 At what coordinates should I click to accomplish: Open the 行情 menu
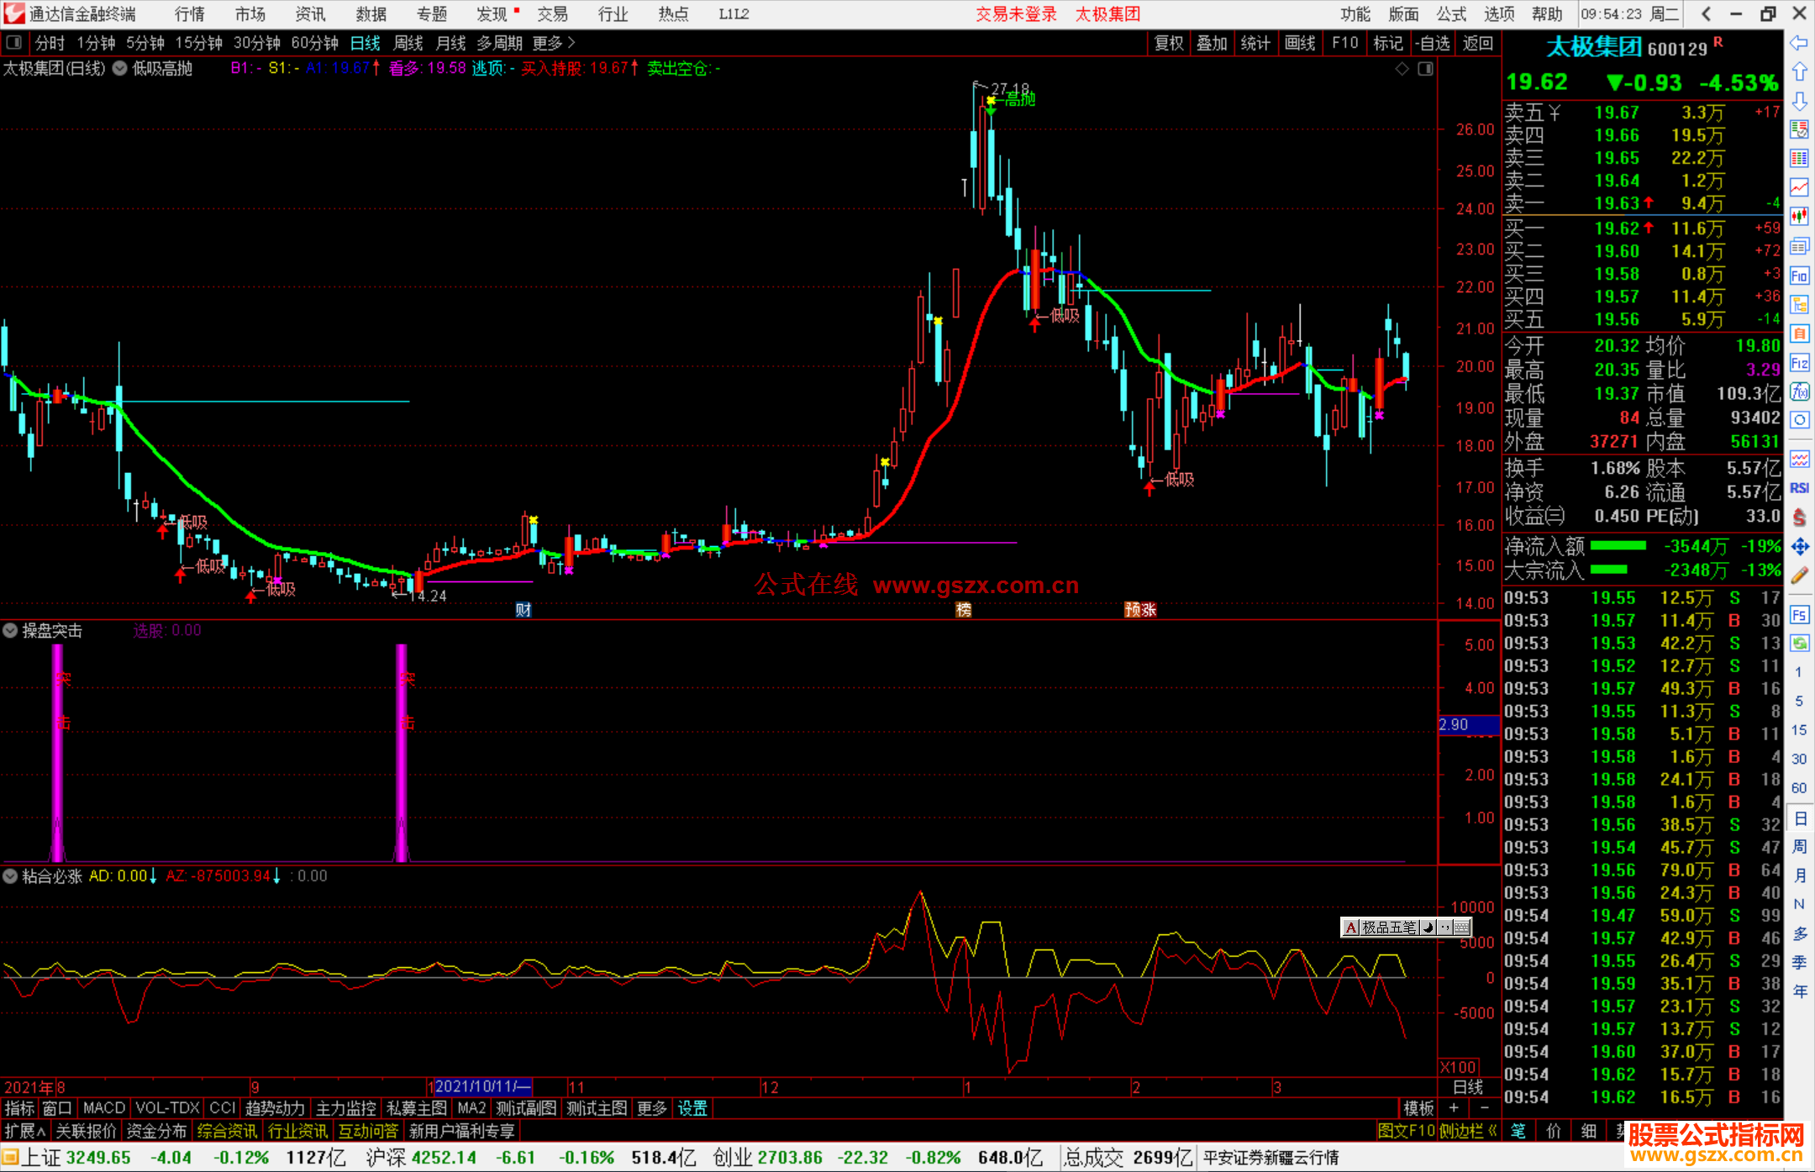pyautogui.click(x=190, y=14)
